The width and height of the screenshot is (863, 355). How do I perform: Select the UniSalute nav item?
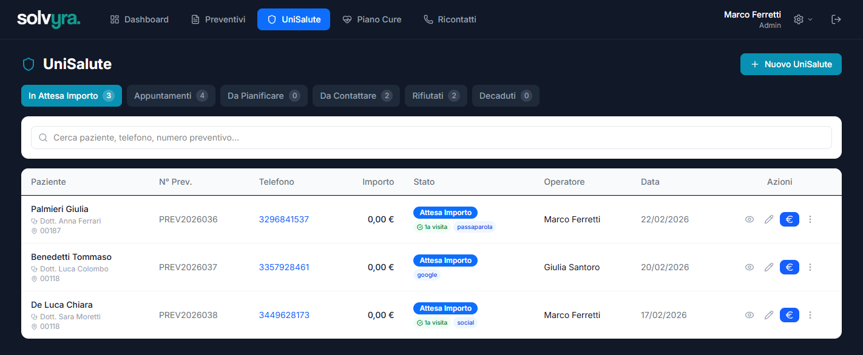[294, 19]
